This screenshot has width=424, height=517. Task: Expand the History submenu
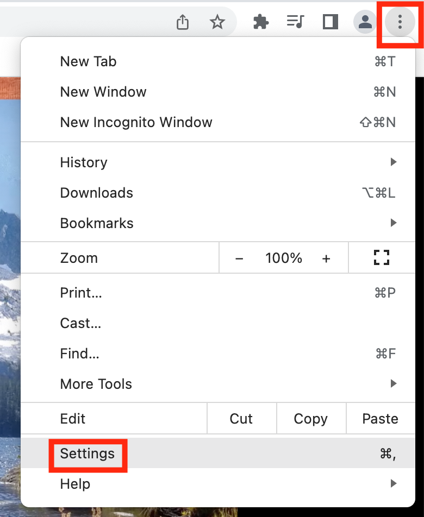218,162
